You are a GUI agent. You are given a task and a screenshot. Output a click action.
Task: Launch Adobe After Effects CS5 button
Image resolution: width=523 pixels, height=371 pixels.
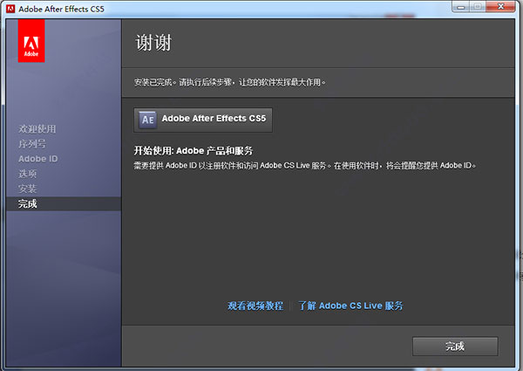[x=203, y=120]
